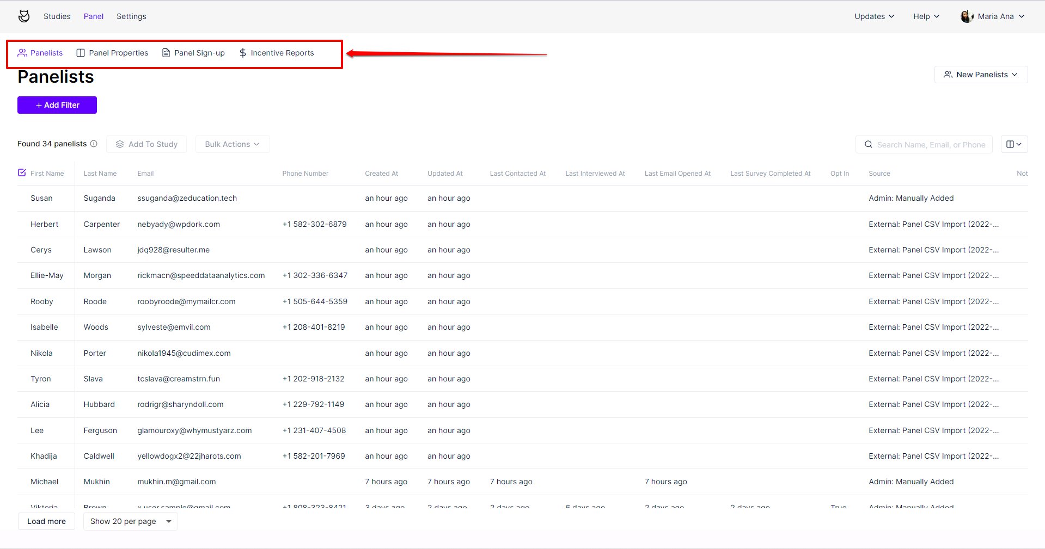1045x549 pixels.
Task: Open the Maria Ana account menu
Action: (992, 16)
